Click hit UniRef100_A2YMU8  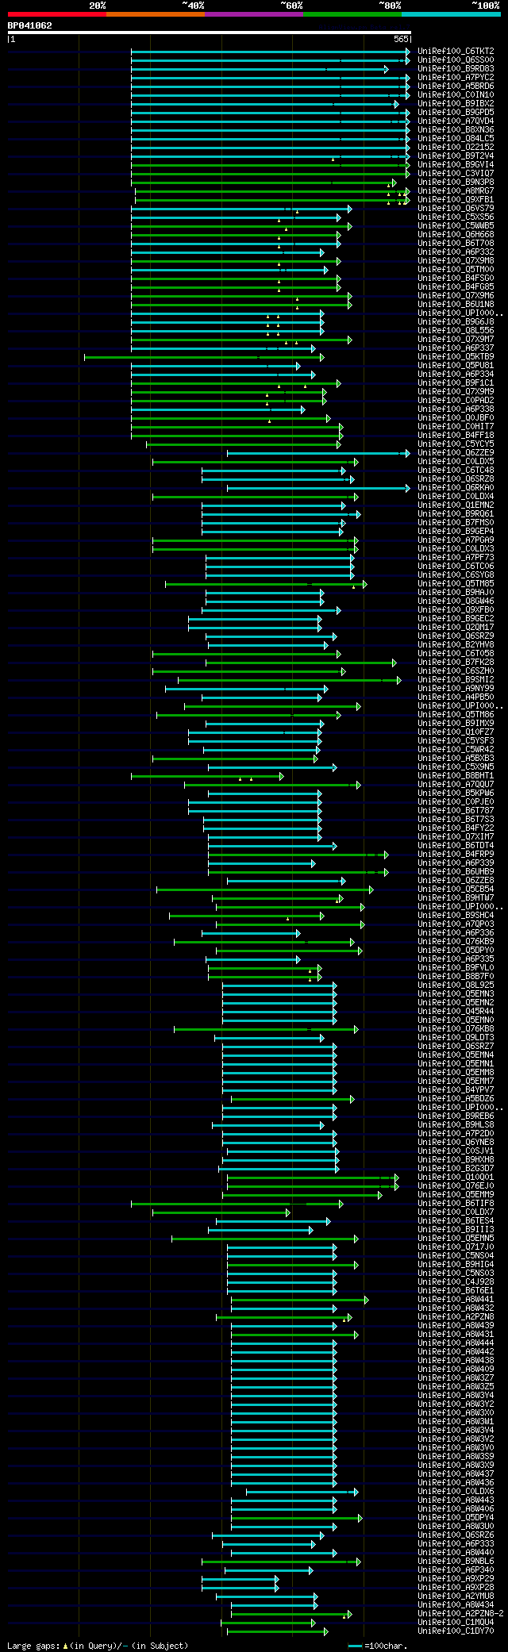point(456,1596)
